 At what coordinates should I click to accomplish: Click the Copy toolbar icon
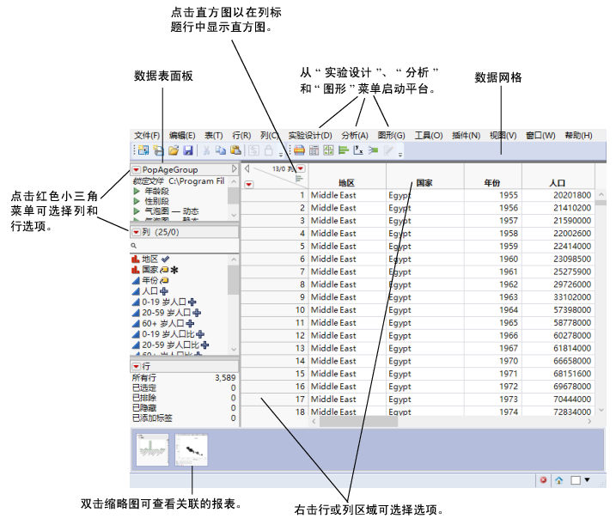[x=221, y=150]
